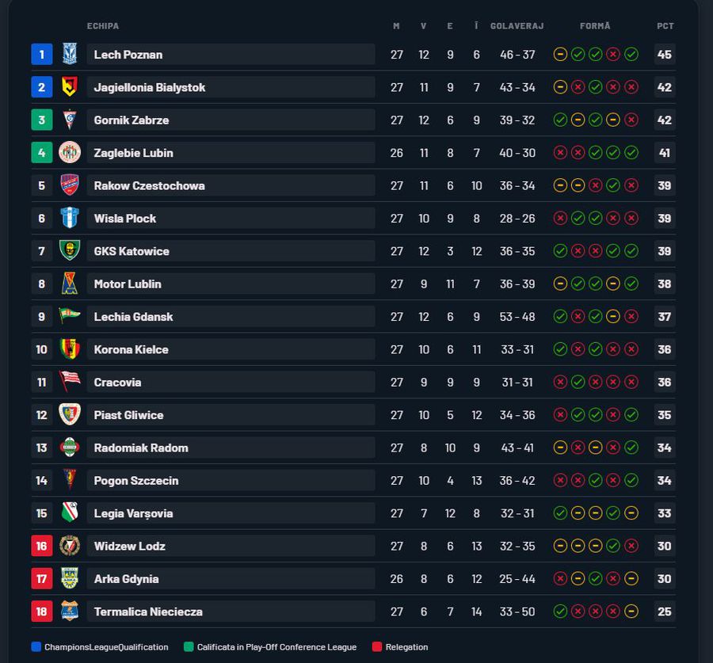Click the Jagiellonia Bialystok club logo
Screen dimensions: 713x663
(70, 87)
